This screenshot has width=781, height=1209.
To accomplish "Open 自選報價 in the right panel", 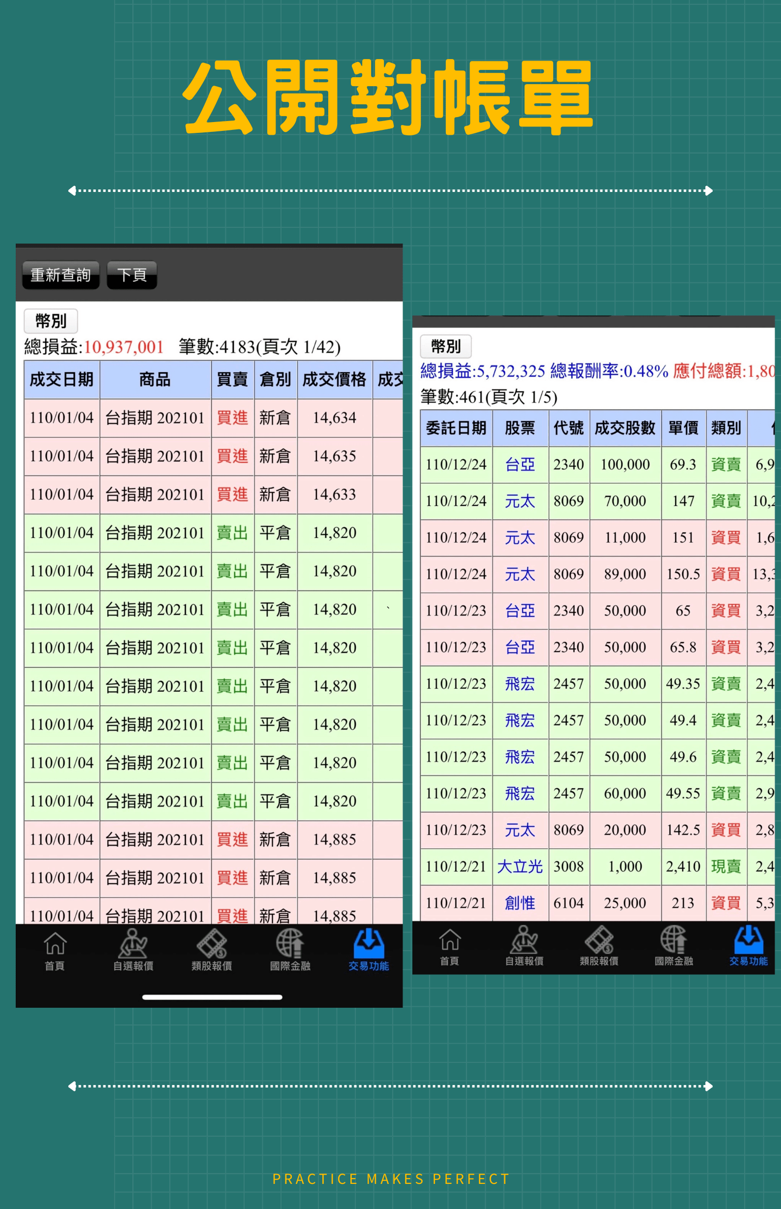I will pyautogui.click(x=524, y=945).
